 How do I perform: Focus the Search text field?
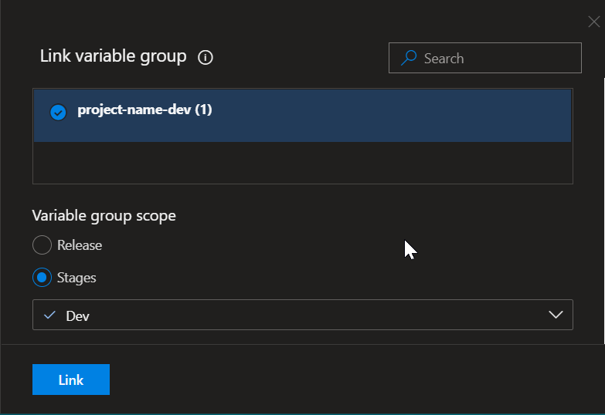point(495,58)
